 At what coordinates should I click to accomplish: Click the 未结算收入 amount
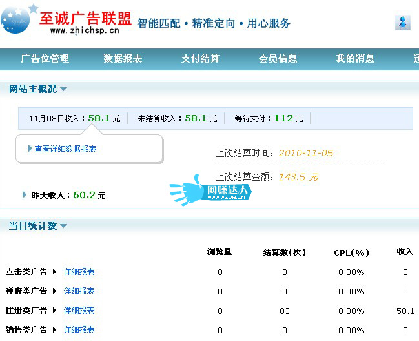pyautogui.click(x=196, y=118)
